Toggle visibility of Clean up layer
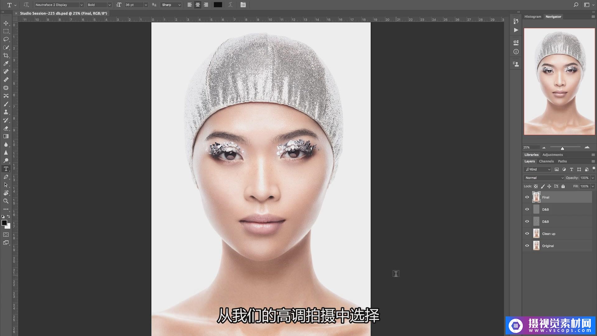This screenshot has height=336, width=597. tap(527, 234)
